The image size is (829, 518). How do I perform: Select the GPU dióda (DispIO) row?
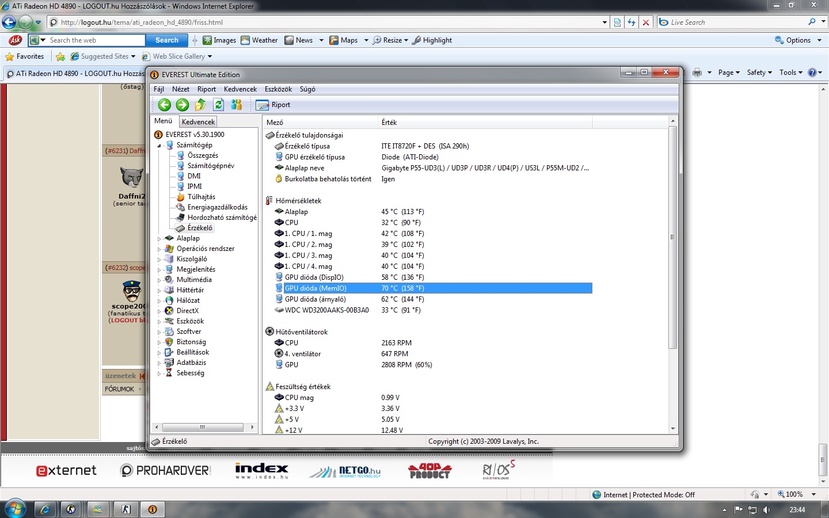[x=433, y=277]
